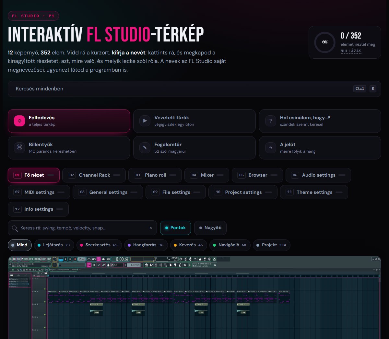Viewport: 389px width, 339px height.
Task: Open the Felfedezés full map card
Action: [x=69, y=121]
